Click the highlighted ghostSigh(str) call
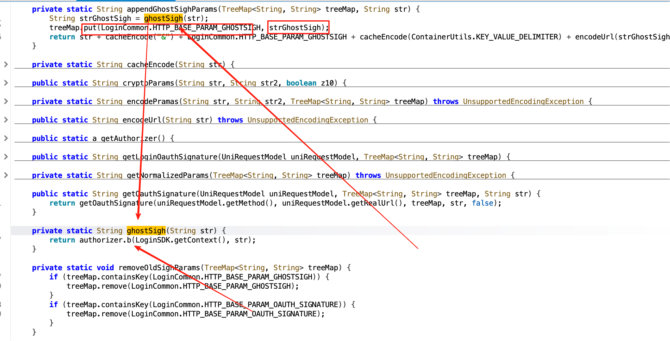Screen dimensions: 670x341 [x=163, y=18]
